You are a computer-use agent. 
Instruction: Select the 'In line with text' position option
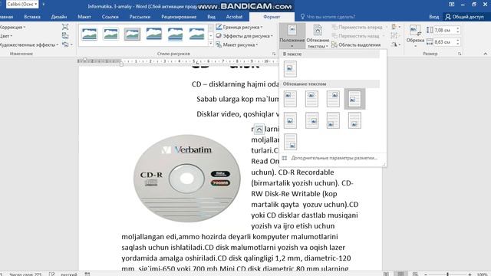coord(290,69)
